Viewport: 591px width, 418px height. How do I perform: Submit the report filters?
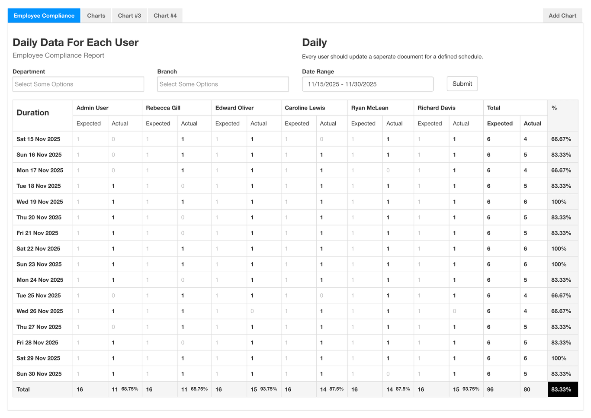(x=462, y=84)
